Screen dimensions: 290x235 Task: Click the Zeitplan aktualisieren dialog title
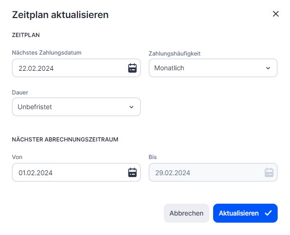60,15
